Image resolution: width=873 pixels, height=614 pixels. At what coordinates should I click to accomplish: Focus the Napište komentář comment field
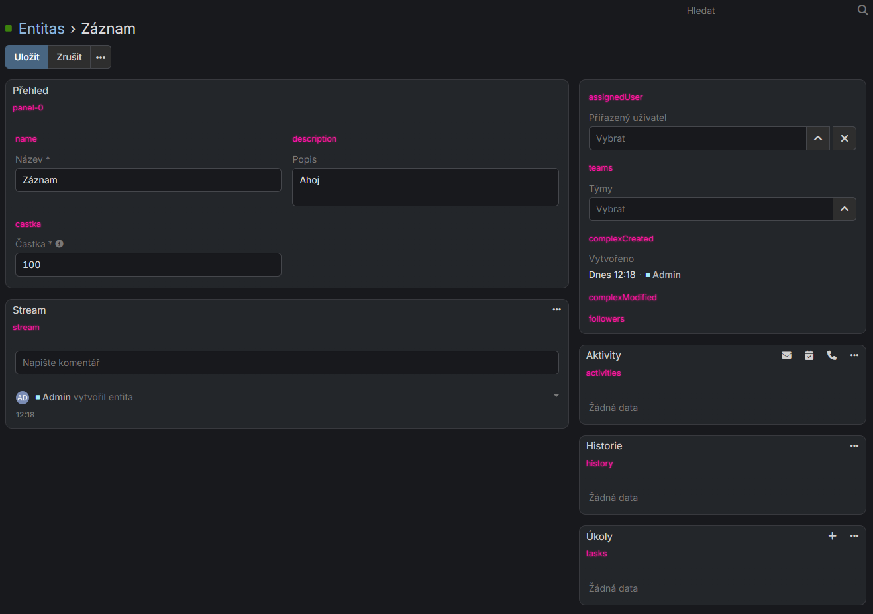pyautogui.click(x=286, y=363)
